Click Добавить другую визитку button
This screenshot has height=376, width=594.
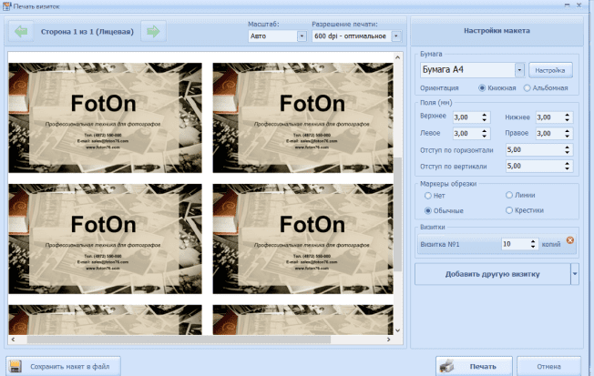point(493,274)
